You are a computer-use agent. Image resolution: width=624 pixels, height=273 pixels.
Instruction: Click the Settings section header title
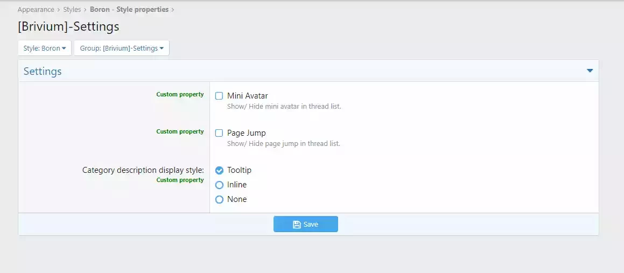point(43,71)
